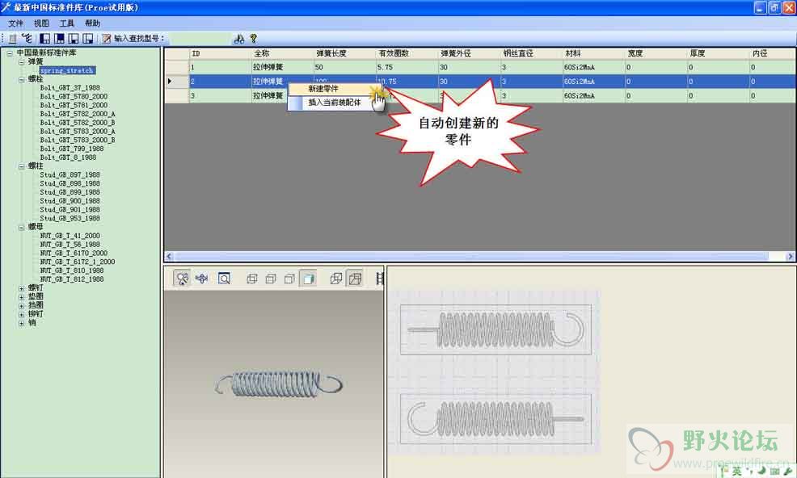Choose 新建零件 from the context menu
Screen dimensions: 797x478
tap(334, 89)
